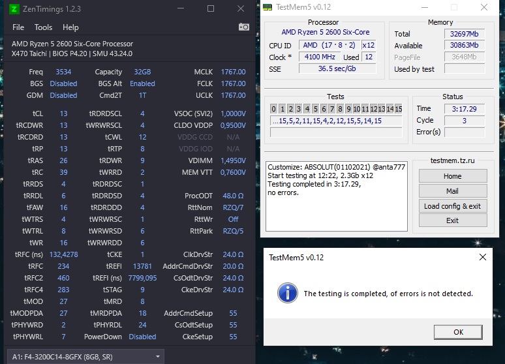Click the BGS Alt Enabled value

click(142, 83)
